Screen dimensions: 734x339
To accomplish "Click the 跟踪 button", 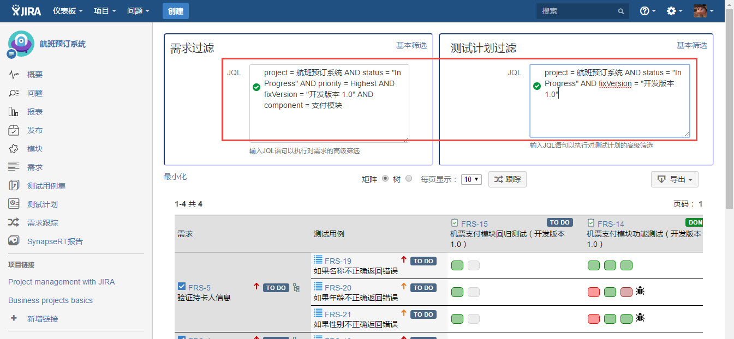I will click(x=508, y=179).
